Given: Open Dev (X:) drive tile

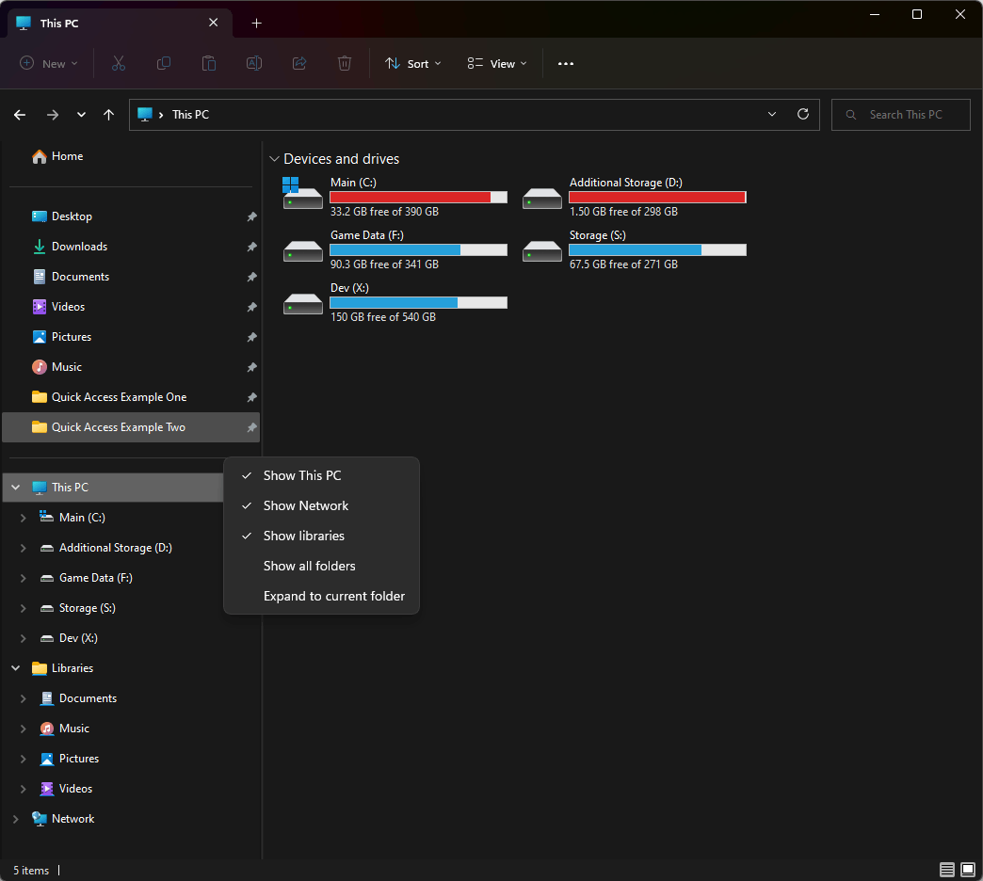Looking at the screenshot, I should click(395, 302).
